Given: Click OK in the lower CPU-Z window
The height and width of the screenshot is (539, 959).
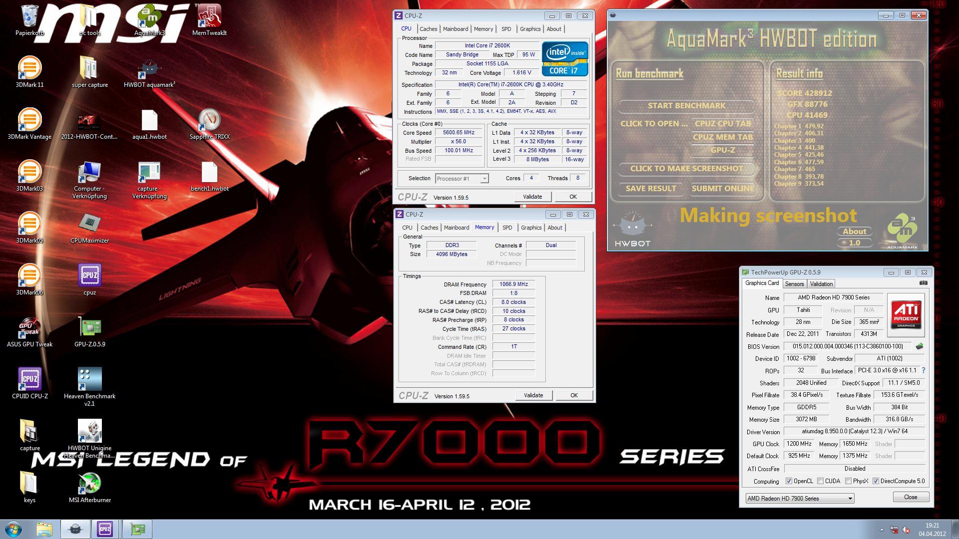Looking at the screenshot, I should 574,395.
